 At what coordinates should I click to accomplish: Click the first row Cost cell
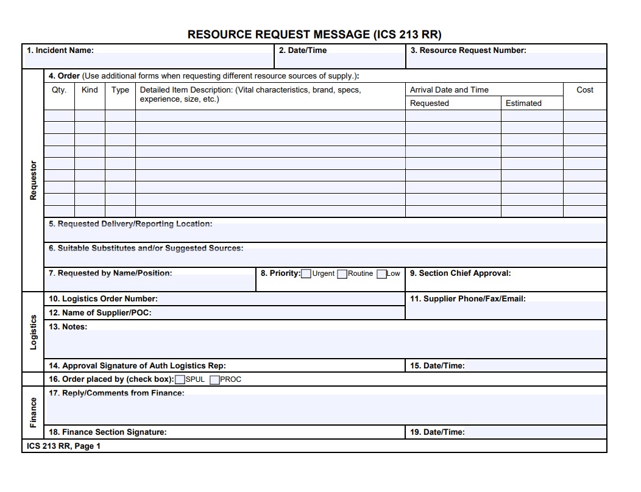click(x=584, y=116)
